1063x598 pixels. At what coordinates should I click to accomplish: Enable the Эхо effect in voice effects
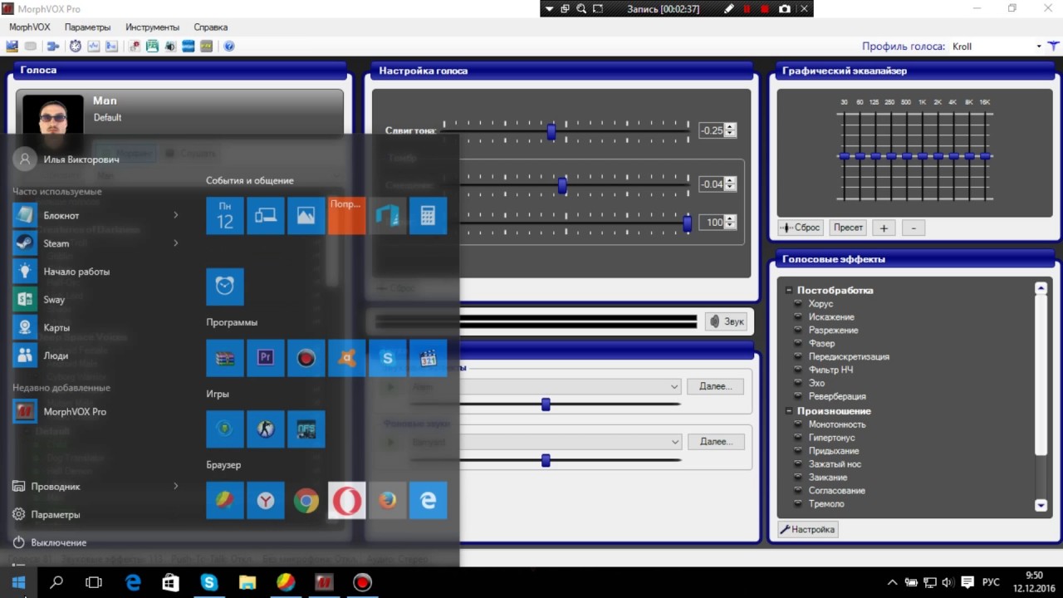(816, 384)
